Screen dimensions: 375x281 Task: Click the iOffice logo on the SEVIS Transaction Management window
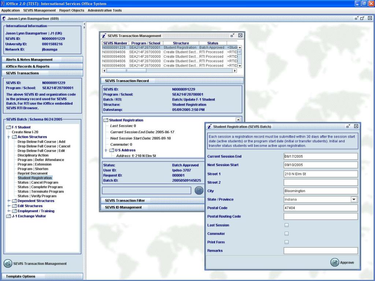[x=104, y=35]
